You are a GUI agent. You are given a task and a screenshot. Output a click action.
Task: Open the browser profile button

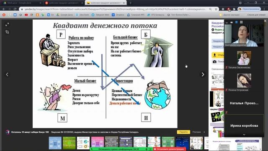coord(250,9)
